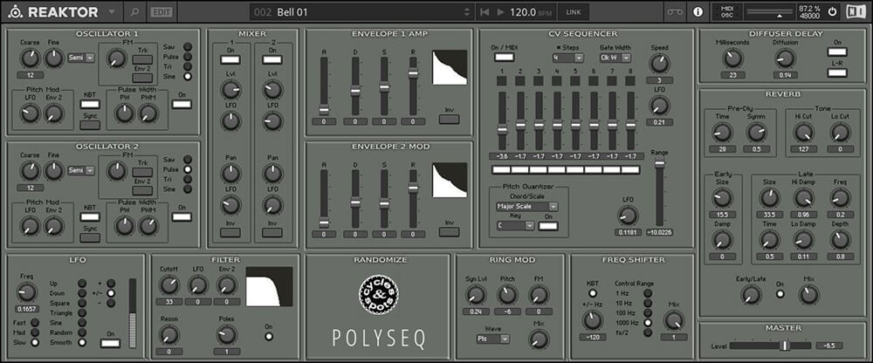Click Mixer channel 1 Pan knob
The height and width of the screenshot is (363, 873).
point(230,174)
